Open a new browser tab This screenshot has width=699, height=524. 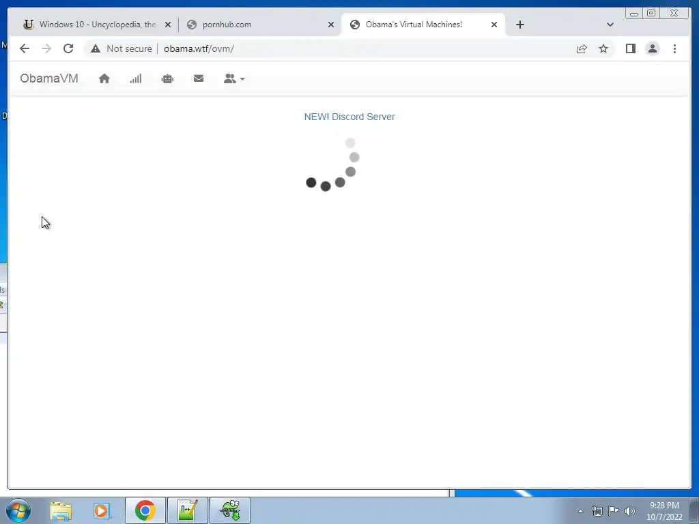tap(519, 25)
